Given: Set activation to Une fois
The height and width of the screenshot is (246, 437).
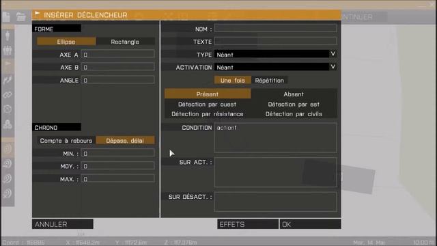Looking at the screenshot, I should point(232,81).
